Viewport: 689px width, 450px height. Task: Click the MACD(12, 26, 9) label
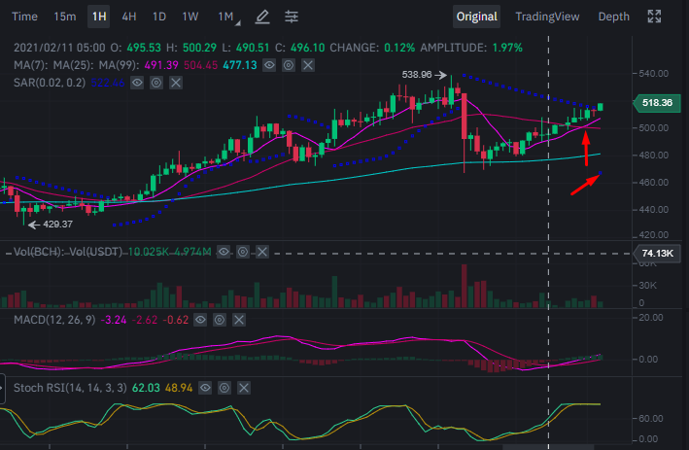click(x=54, y=320)
